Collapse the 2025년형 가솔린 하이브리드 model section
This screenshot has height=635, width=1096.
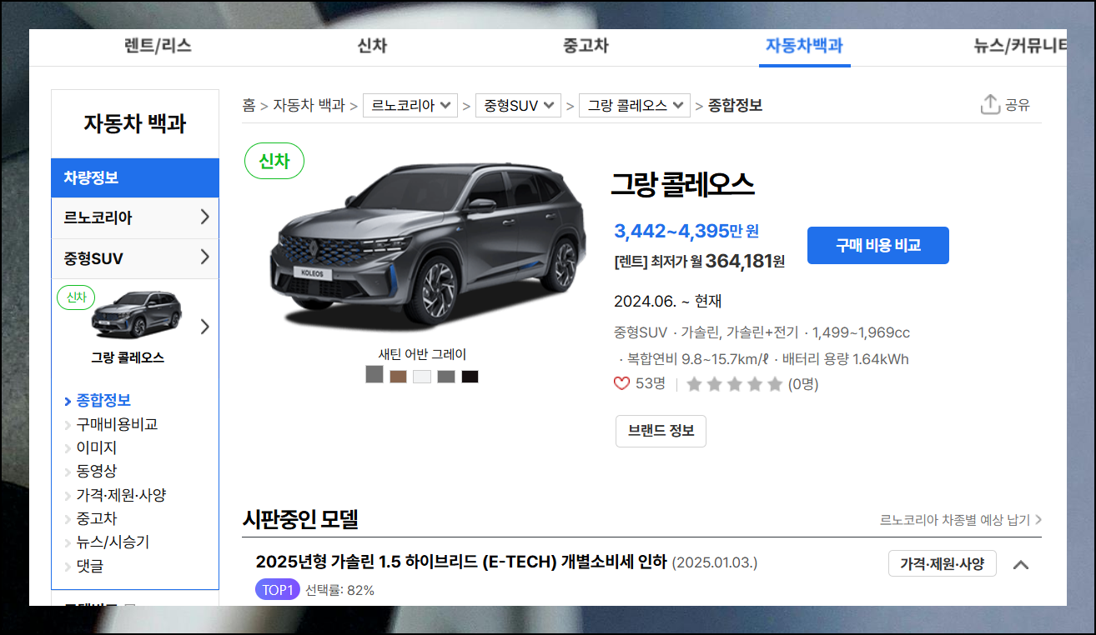[x=1021, y=564]
